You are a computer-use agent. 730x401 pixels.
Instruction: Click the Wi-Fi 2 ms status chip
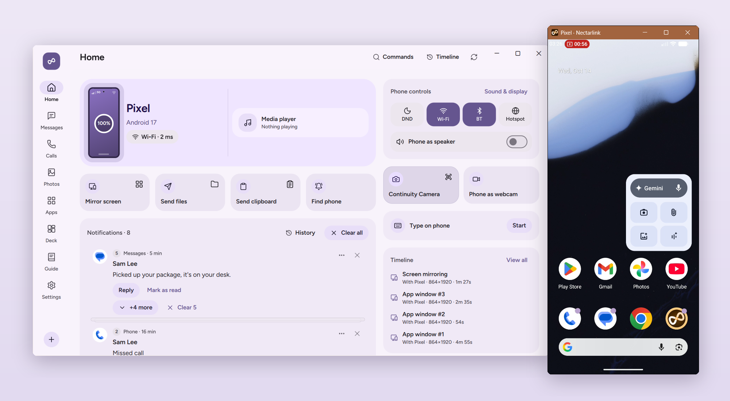tap(152, 137)
